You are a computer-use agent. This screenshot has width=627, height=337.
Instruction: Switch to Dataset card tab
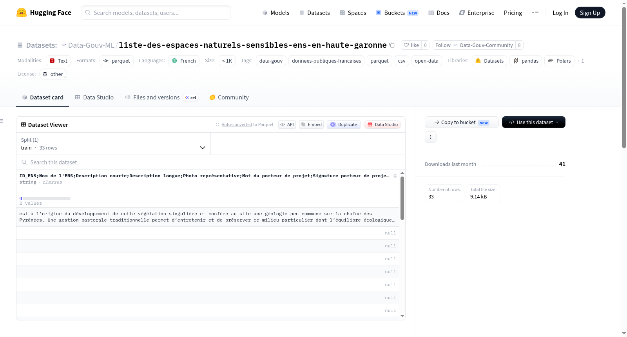[x=42, y=97]
